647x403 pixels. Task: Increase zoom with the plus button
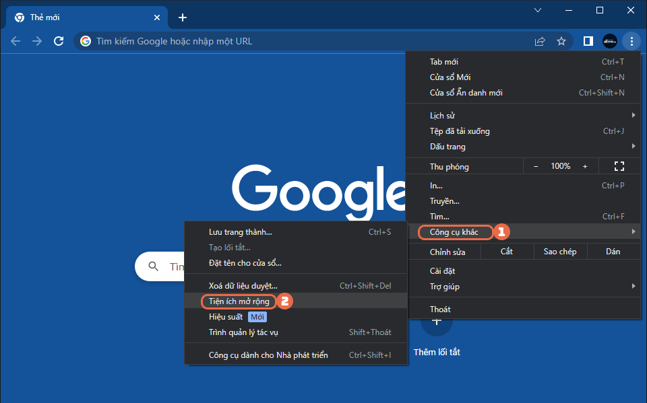[585, 166]
